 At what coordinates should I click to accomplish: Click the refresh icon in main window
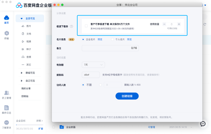coord(205,24)
